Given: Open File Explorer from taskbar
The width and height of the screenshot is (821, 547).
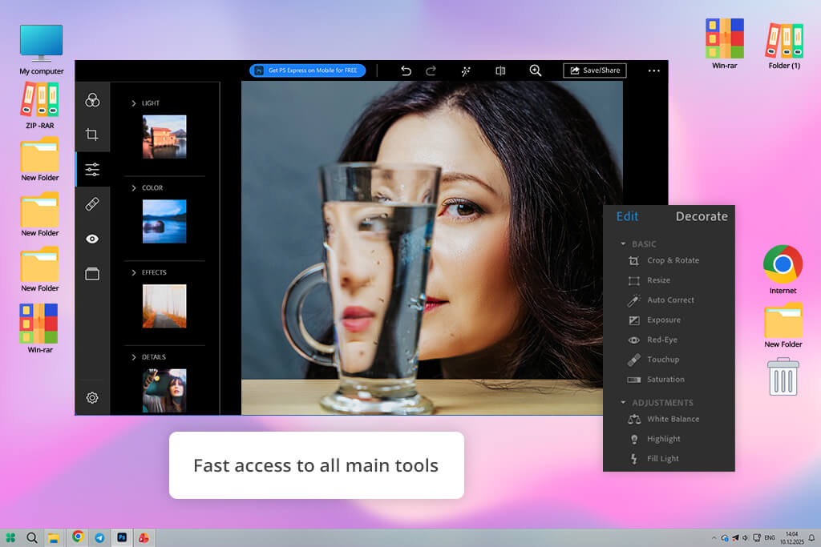Looking at the screenshot, I should click(x=54, y=537).
